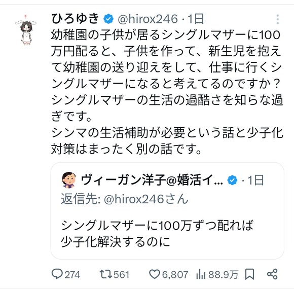294x289 pixels.
Task: View analytics bar chart icon
Action: pos(201,274)
